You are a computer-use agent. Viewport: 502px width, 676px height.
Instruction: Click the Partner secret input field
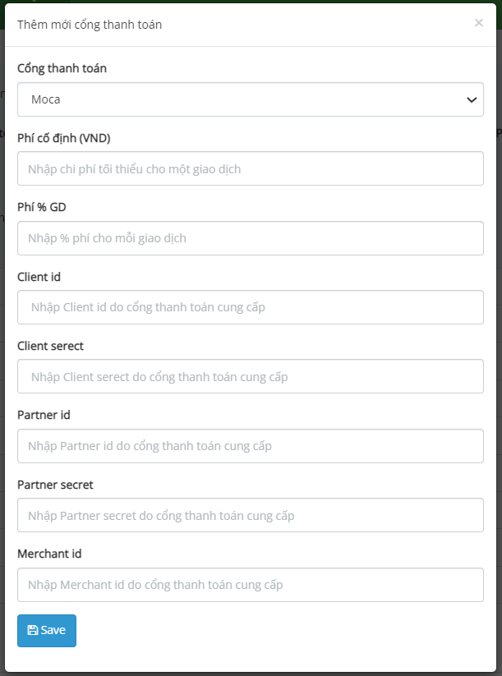pos(250,515)
